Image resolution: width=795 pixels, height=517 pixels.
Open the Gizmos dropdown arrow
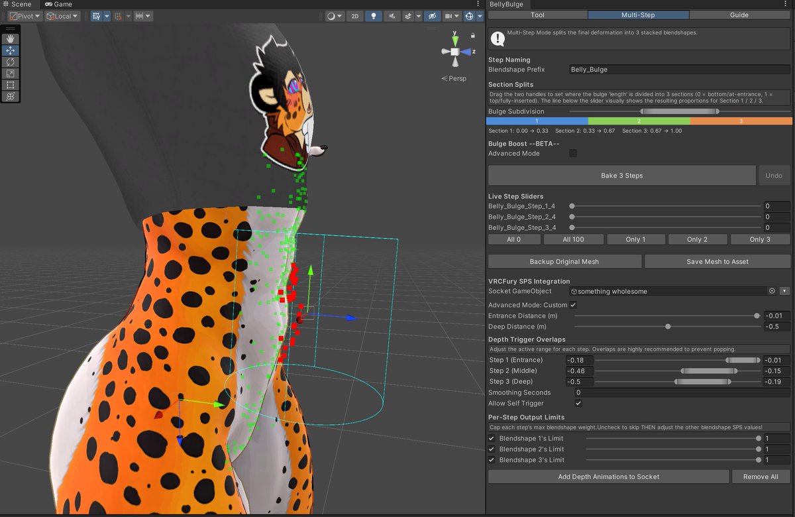pos(478,16)
